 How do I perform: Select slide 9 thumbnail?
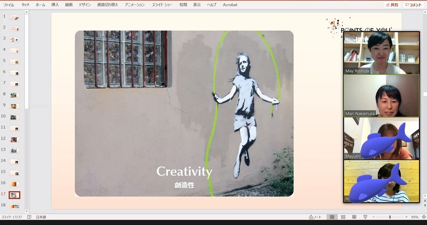click(15, 106)
